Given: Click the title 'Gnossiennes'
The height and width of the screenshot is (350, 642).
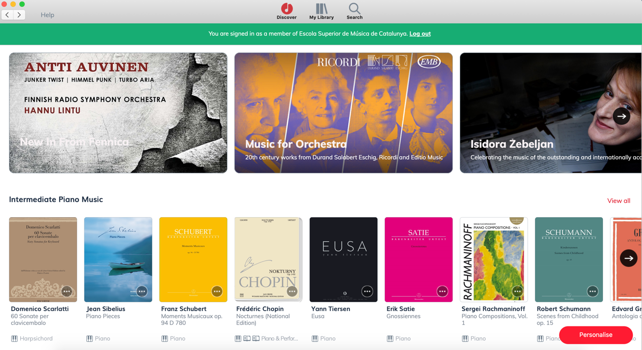Looking at the screenshot, I should [403, 316].
